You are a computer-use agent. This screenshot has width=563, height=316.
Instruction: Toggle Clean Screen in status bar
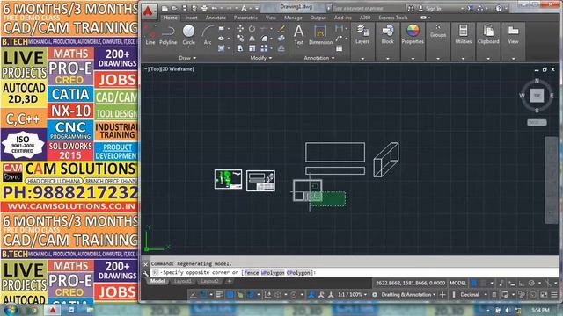pos(544,295)
